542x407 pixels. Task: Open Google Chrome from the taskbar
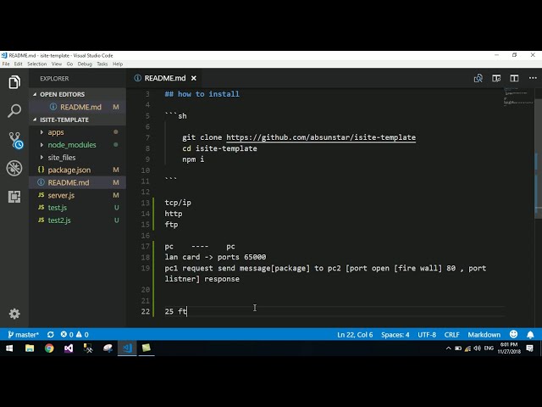pyautogui.click(x=49, y=348)
